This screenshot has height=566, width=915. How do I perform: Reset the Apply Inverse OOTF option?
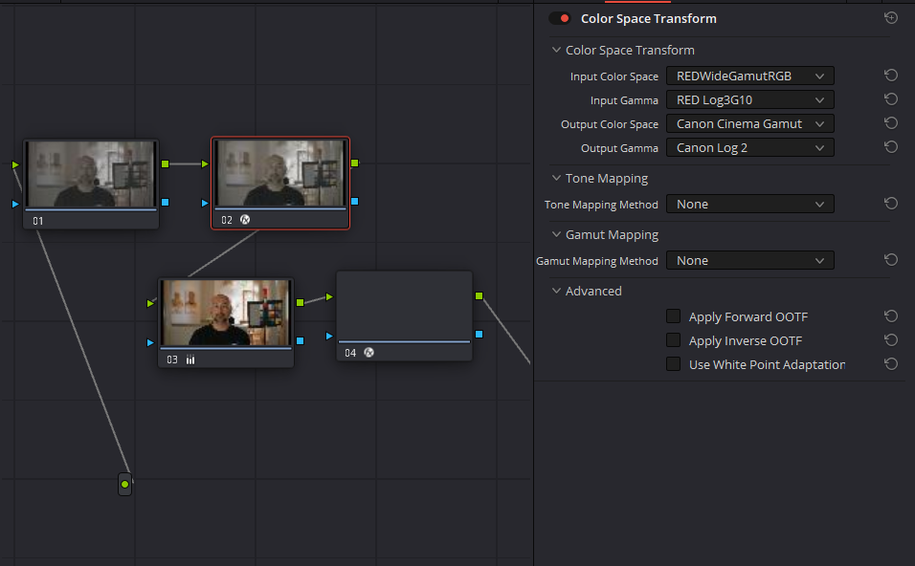(890, 339)
